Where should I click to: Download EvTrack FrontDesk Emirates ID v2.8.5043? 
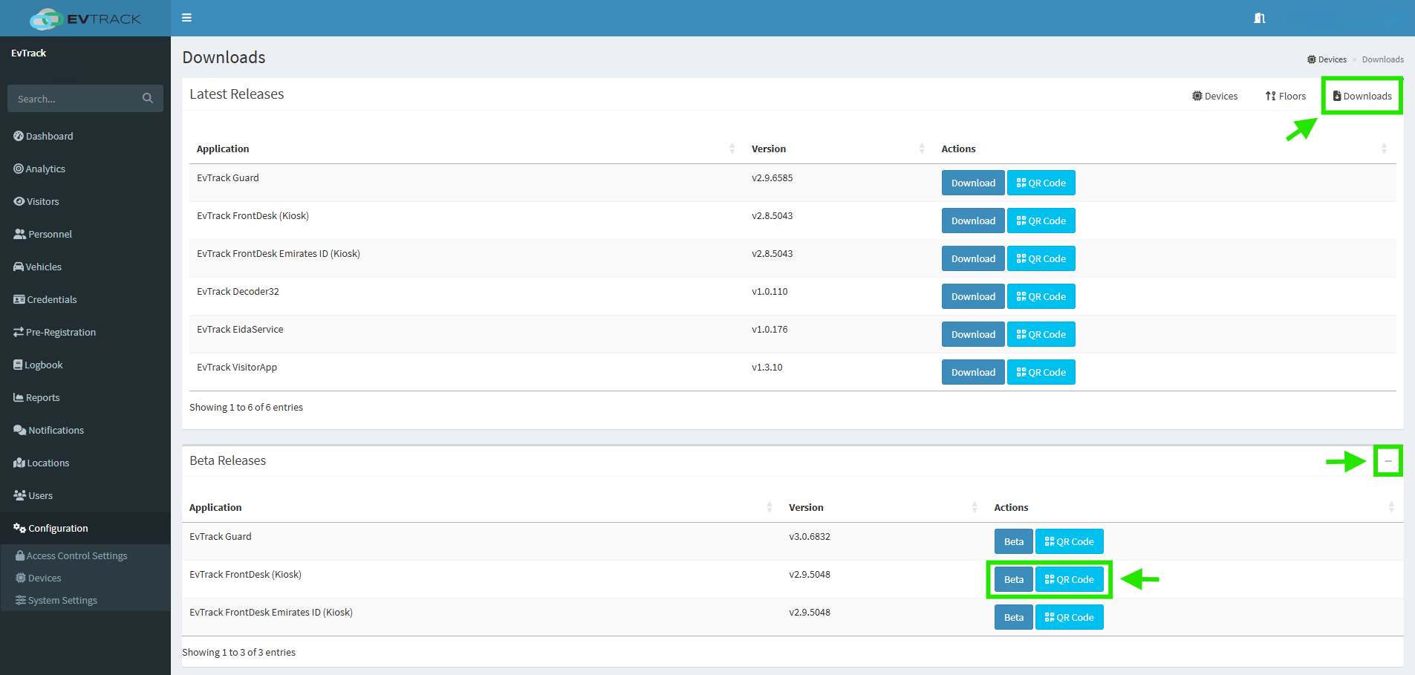tap(973, 258)
